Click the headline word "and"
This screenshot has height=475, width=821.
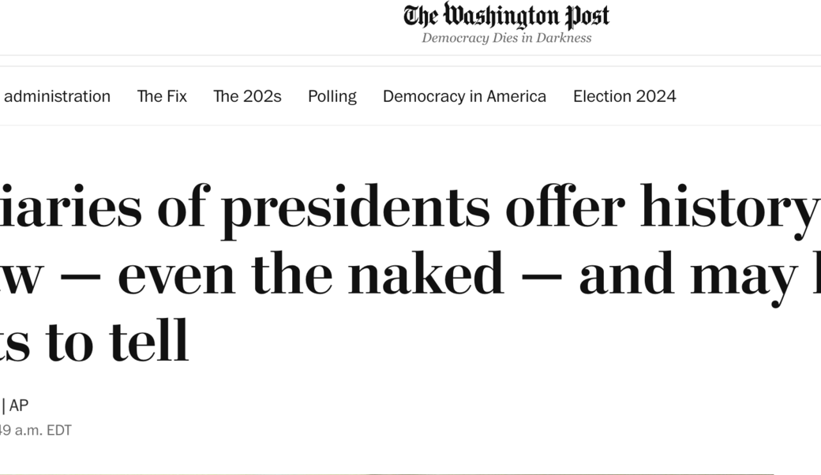pos(626,274)
